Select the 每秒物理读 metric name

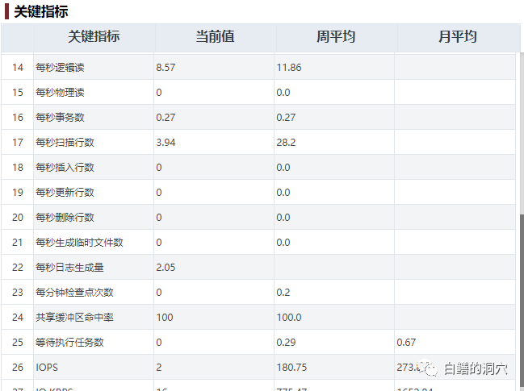[x=61, y=93]
